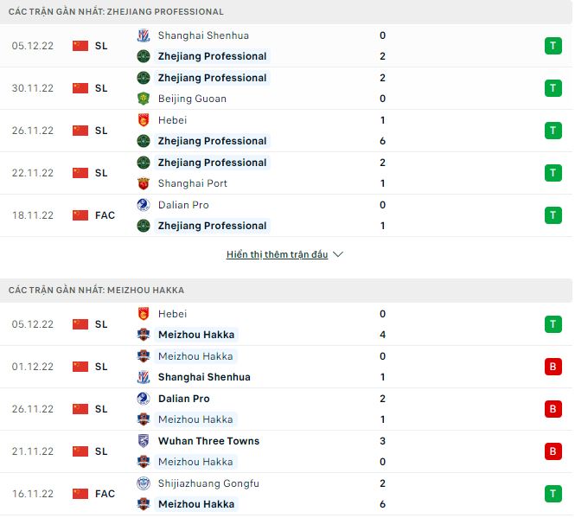The width and height of the screenshot is (575, 518).
Task: Click the 'Các trận gần nhất: Zhejiang Professional' header
Action: click(x=116, y=12)
